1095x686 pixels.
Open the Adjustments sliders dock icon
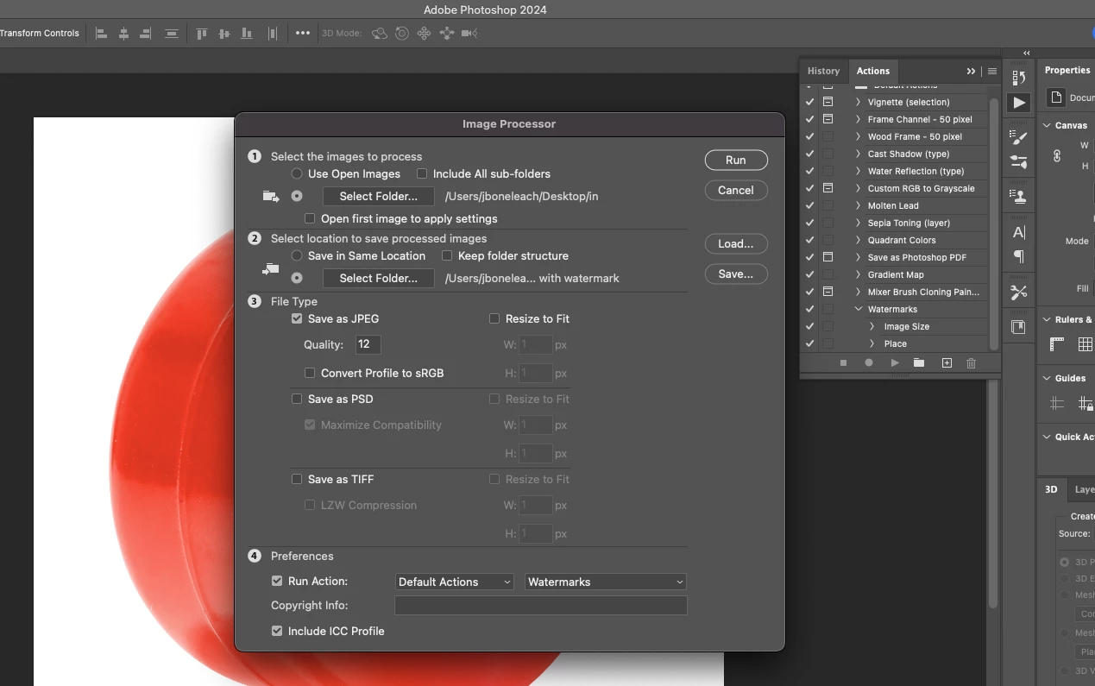tap(1019, 161)
